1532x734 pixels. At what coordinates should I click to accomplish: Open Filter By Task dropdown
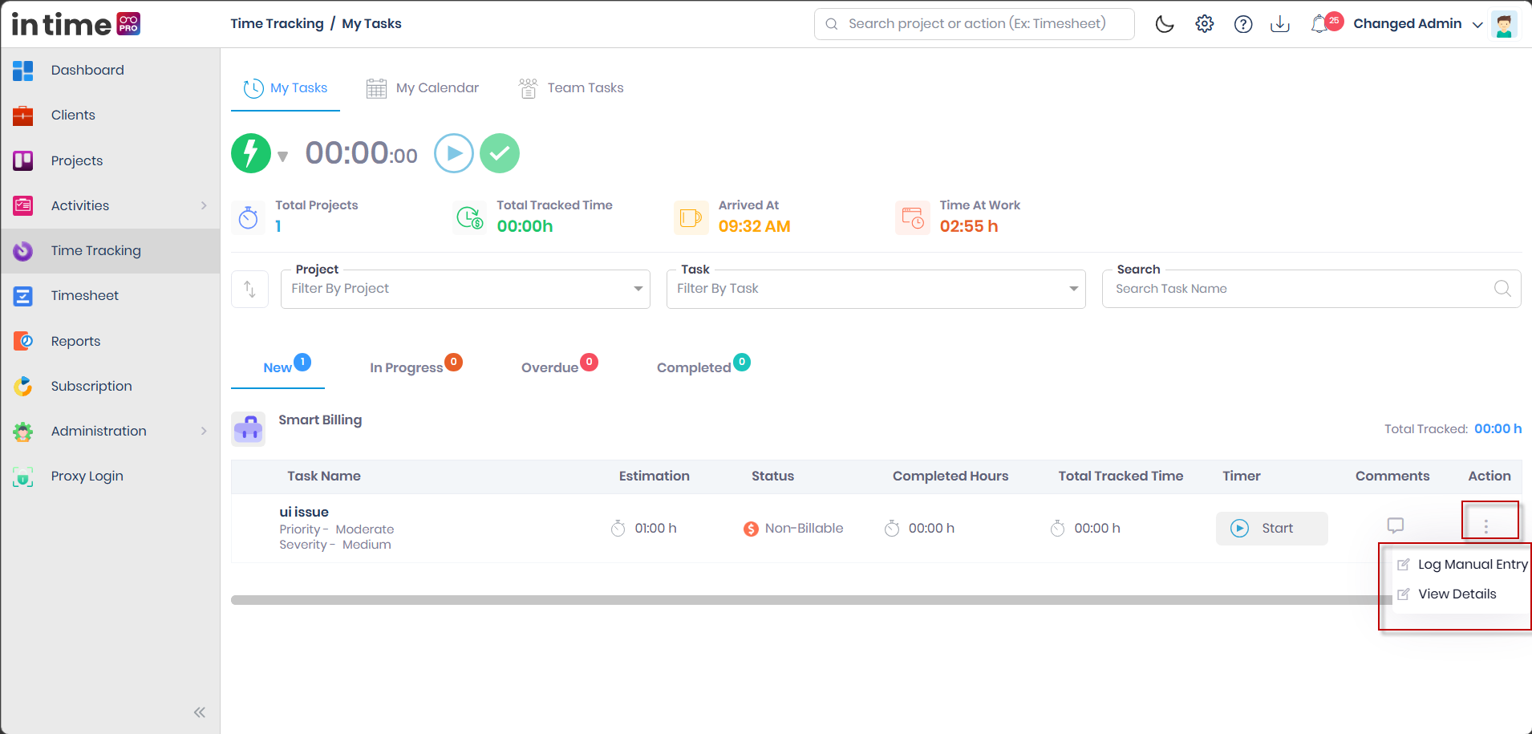click(x=876, y=289)
